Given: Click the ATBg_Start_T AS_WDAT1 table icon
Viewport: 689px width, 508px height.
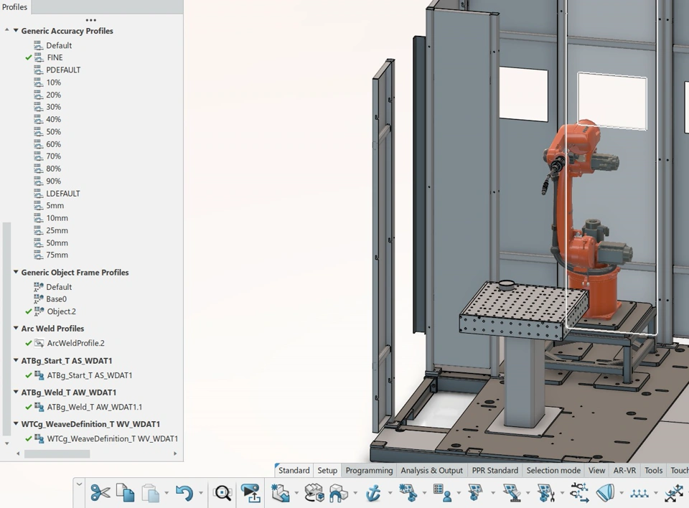Looking at the screenshot, I should (39, 375).
